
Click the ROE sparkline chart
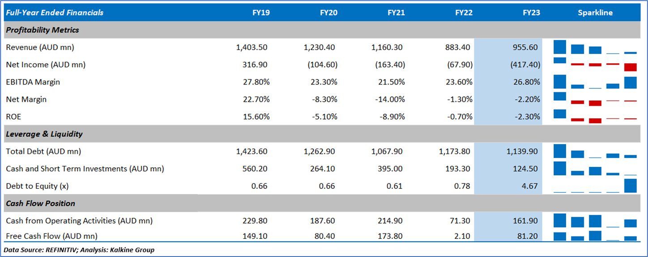tap(595, 116)
